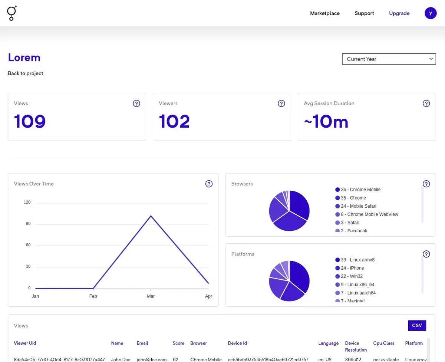Open help for Views Over Time chart

(x=209, y=184)
